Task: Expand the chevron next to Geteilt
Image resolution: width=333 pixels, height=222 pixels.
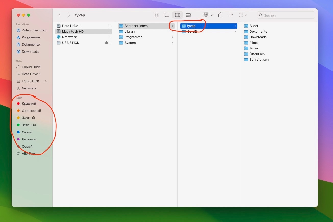Action: coord(235,31)
